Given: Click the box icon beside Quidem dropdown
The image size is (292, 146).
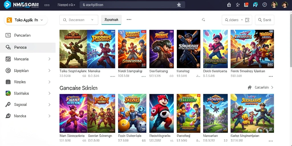Looking at the screenshot, I should point(247,20).
